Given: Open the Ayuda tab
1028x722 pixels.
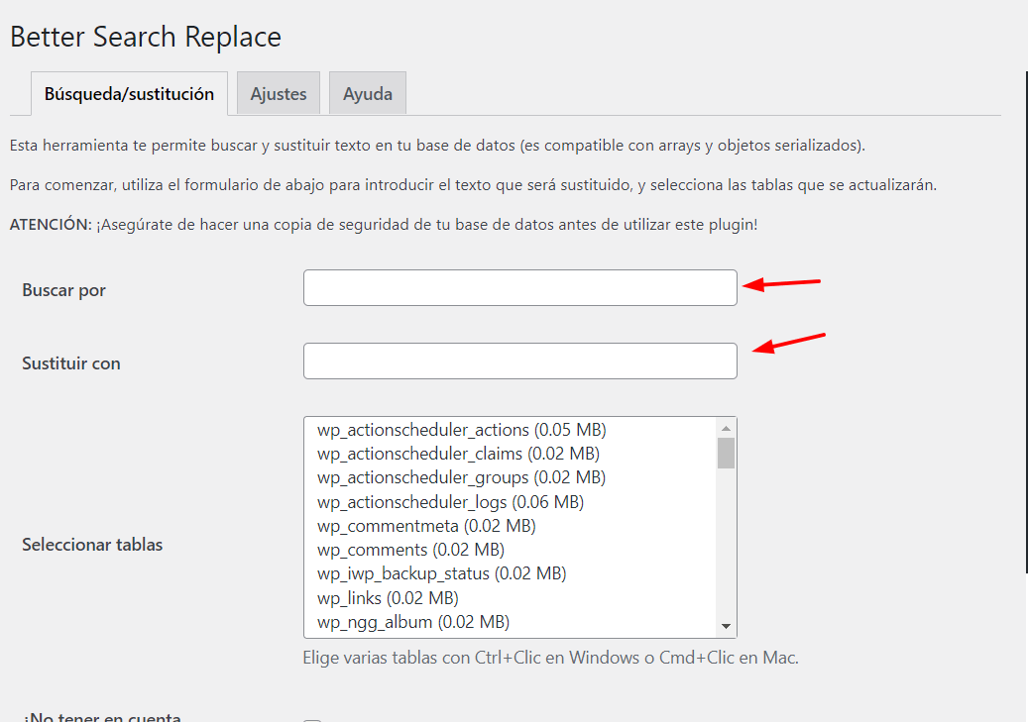Looking at the screenshot, I should point(368,94).
